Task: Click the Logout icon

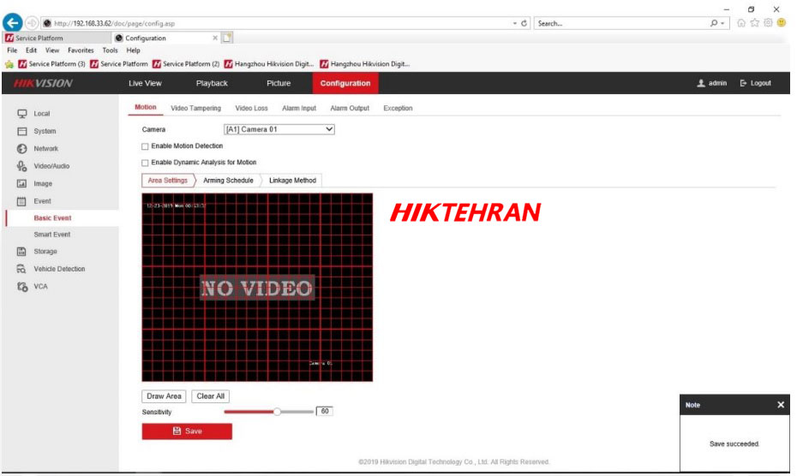Action: click(x=743, y=83)
